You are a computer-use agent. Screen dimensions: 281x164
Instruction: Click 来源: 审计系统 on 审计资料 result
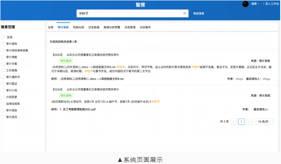261,95
